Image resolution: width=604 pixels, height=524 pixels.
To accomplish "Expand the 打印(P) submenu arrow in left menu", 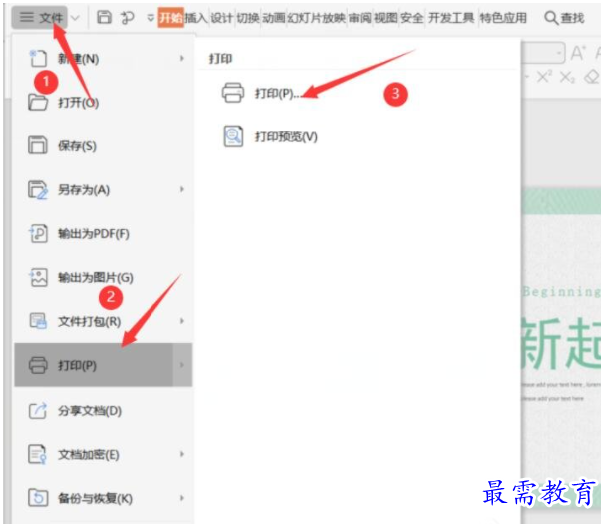I will 182,365.
